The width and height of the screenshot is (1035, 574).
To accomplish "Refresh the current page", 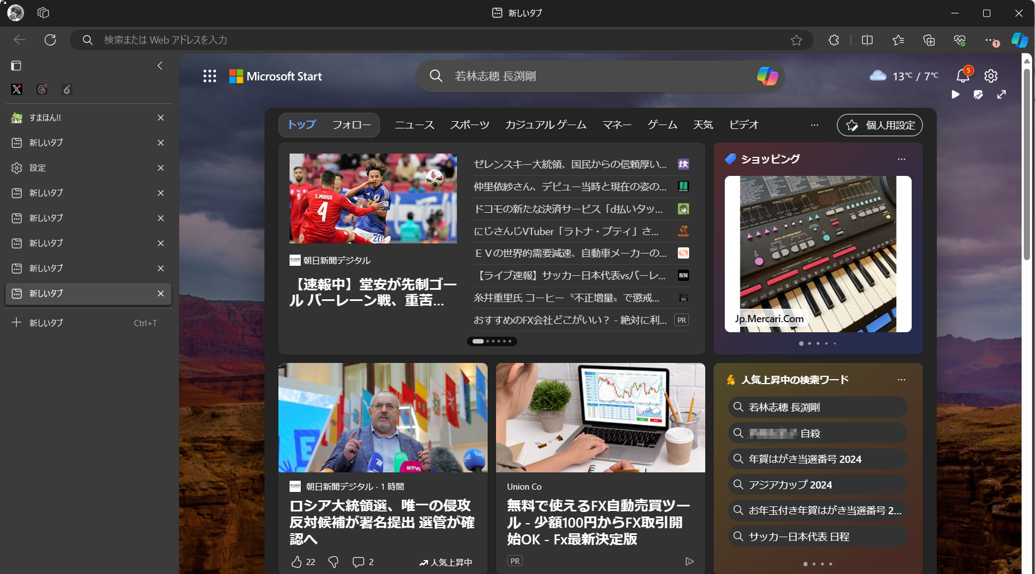I will click(x=50, y=40).
